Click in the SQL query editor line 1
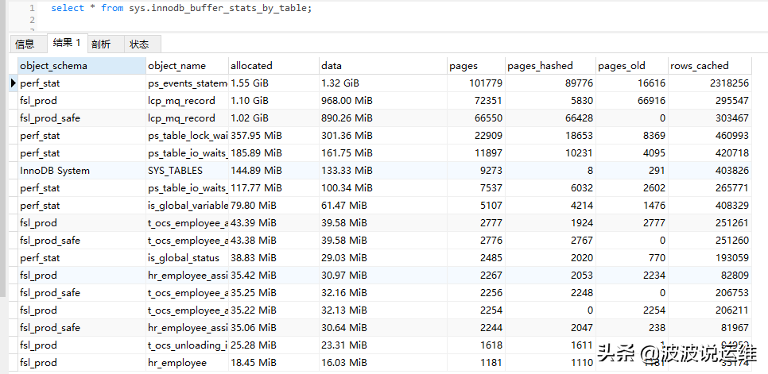 [181, 8]
